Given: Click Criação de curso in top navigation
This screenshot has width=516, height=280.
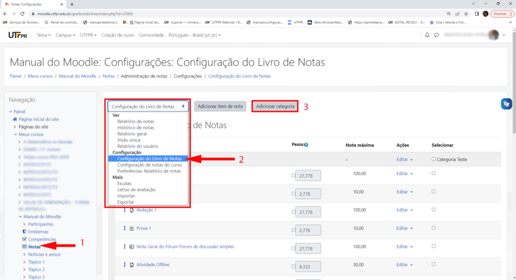Looking at the screenshot, I should point(117,35).
